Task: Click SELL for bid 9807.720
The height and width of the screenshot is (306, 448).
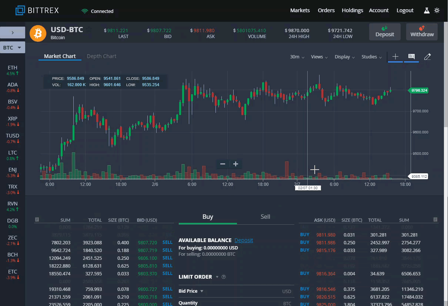Action: pos(167,242)
